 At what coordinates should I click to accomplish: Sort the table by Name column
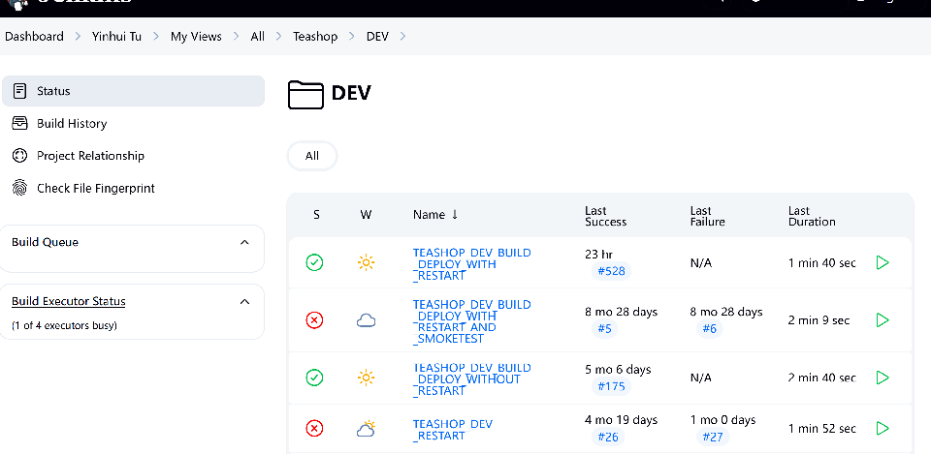[x=435, y=215]
